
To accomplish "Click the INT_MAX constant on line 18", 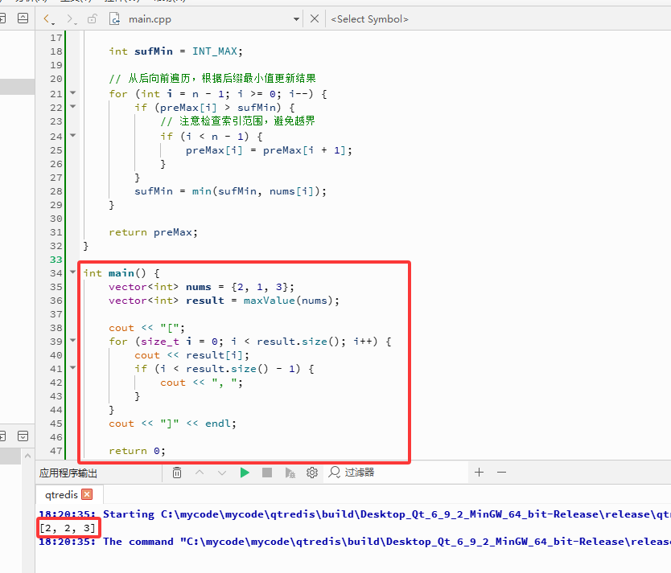I will [x=214, y=51].
